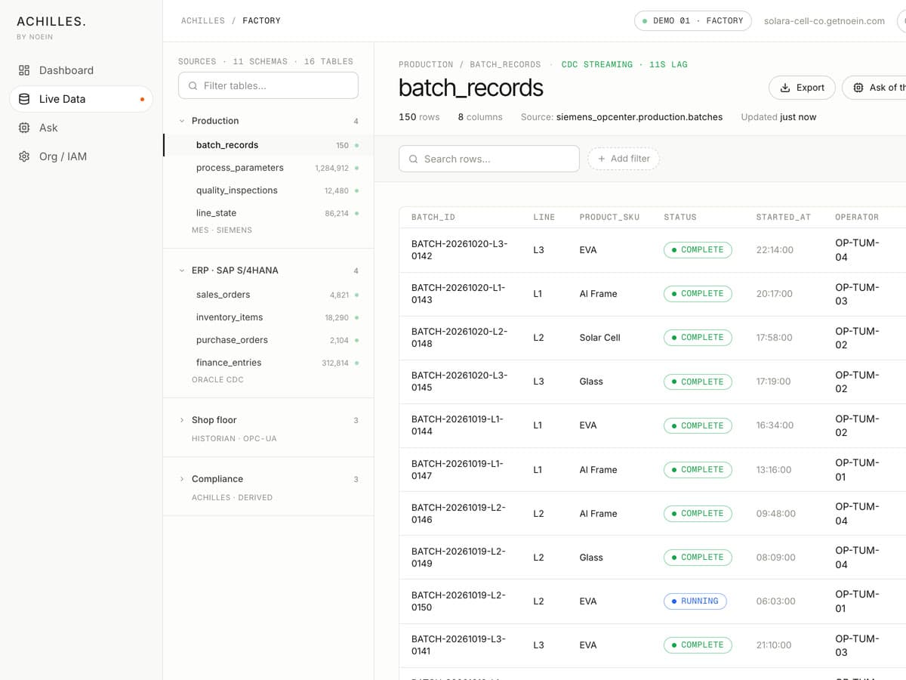The image size is (906, 680).
Task: Click the PRODUCTION breadcrumb above the title
Action: click(x=426, y=65)
